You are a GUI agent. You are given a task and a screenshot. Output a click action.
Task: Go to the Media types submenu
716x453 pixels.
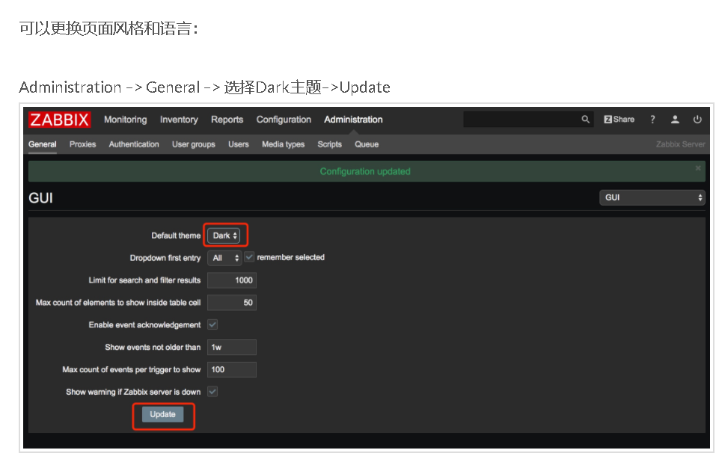pyautogui.click(x=283, y=144)
